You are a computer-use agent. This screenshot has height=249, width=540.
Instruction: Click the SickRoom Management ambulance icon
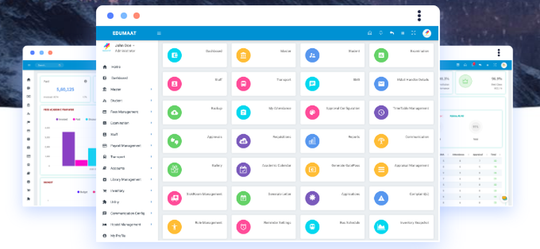coord(174,198)
